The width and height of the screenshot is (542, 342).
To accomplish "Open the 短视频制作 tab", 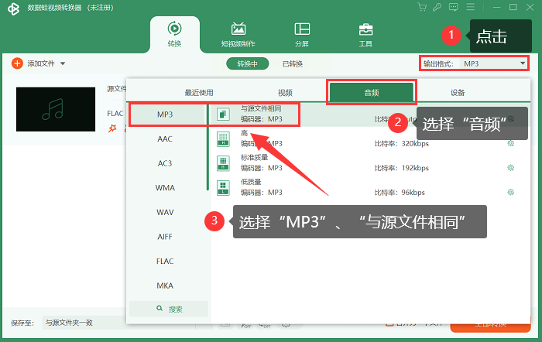I will pos(238,35).
